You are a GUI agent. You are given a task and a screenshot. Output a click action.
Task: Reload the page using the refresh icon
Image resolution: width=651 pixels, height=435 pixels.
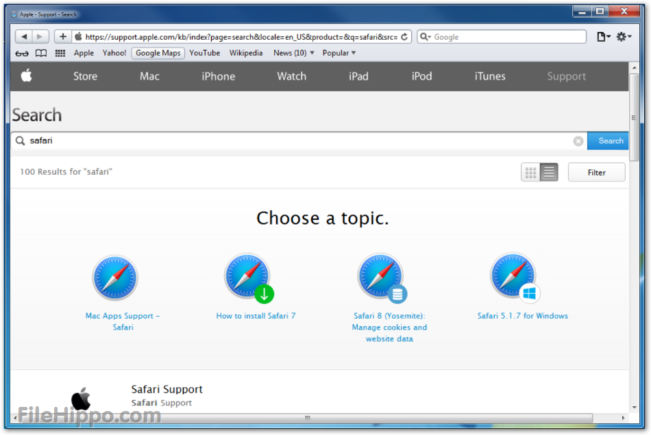click(x=404, y=37)
